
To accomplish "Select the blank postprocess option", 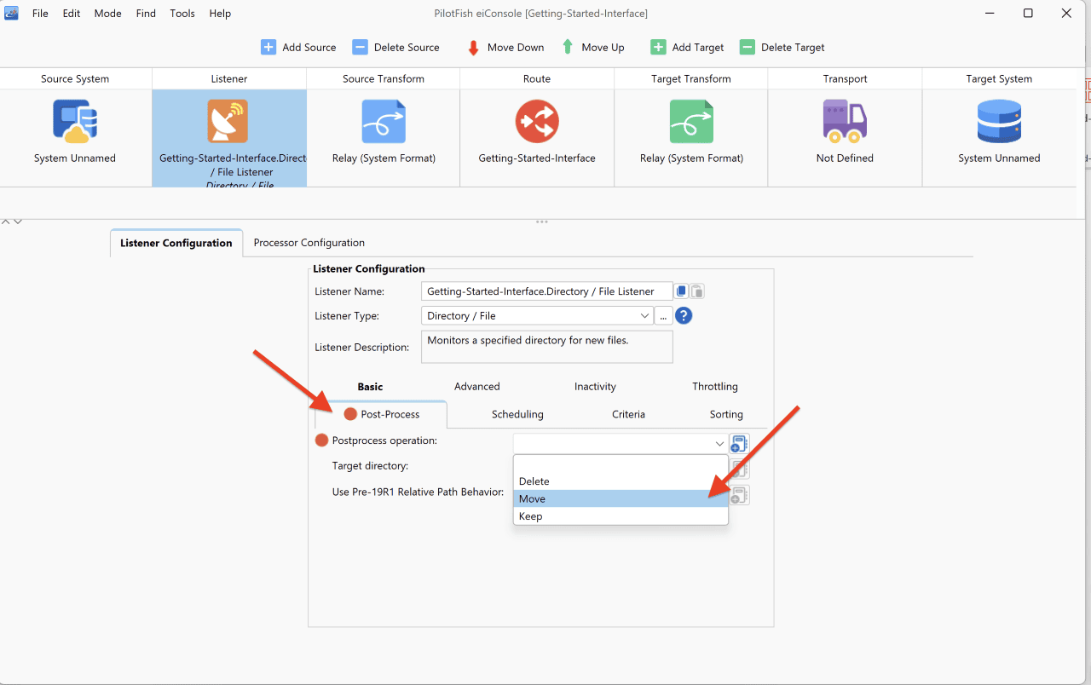I will [621, 464].
